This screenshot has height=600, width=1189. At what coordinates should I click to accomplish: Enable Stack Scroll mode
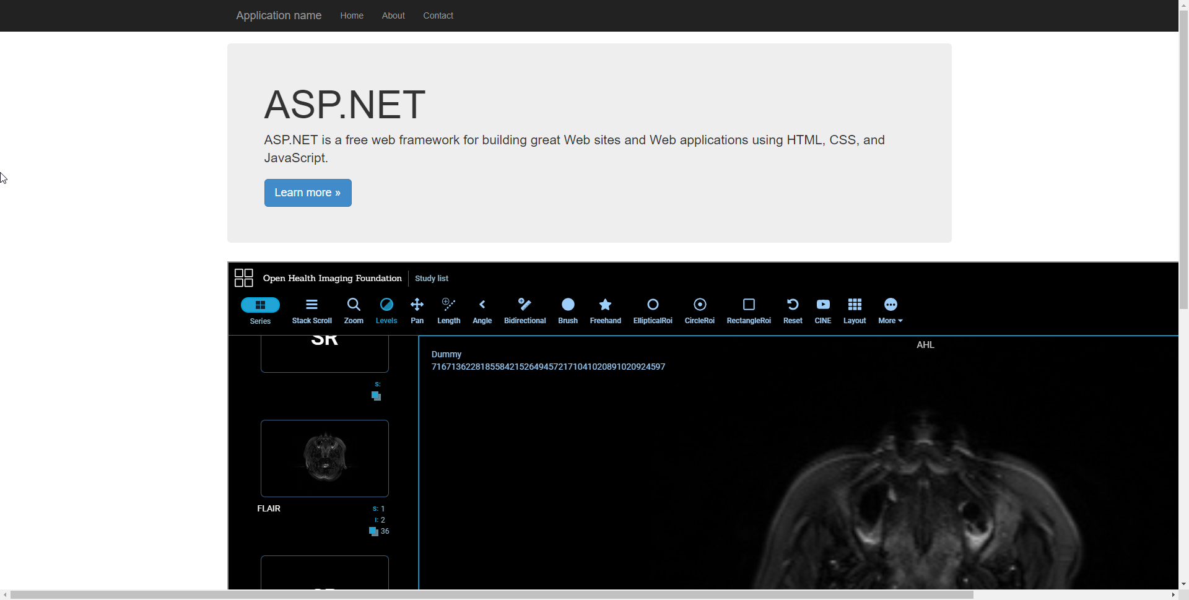pos(311,310)
